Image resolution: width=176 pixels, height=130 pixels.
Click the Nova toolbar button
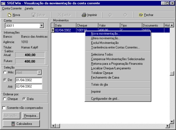(x=14, y=15)
